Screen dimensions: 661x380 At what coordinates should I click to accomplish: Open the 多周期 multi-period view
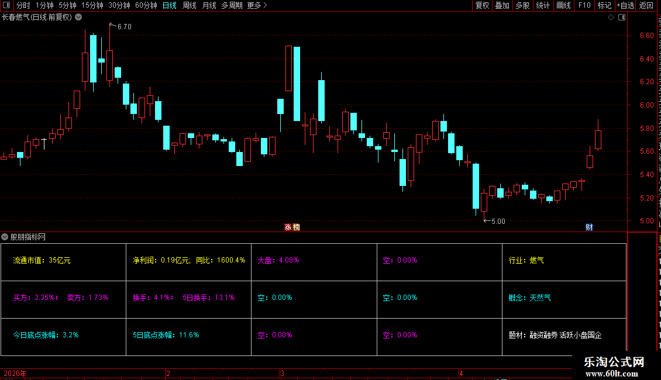232,5
